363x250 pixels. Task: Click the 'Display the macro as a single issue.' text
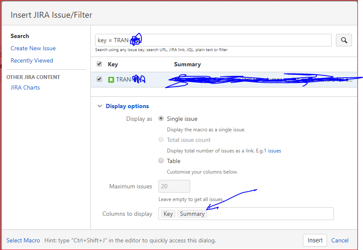click(206, 130)
